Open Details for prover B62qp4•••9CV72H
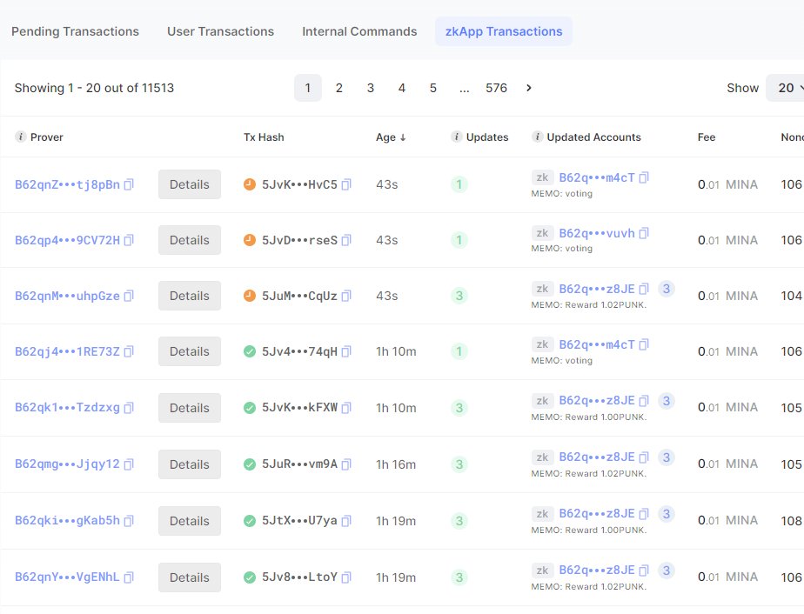Screen dimensions: 804x614 click(x=190, y=240)
